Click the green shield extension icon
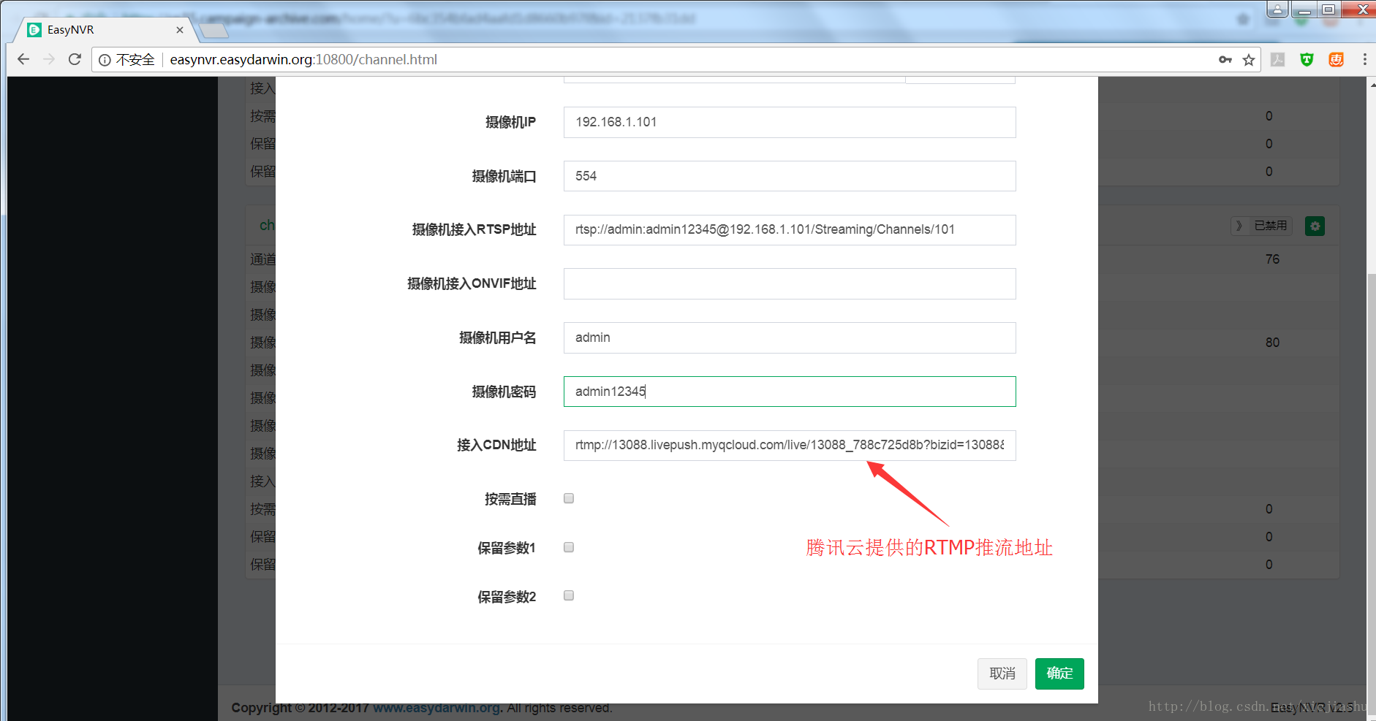The image size is (1376, 721). coord(1307,60)
